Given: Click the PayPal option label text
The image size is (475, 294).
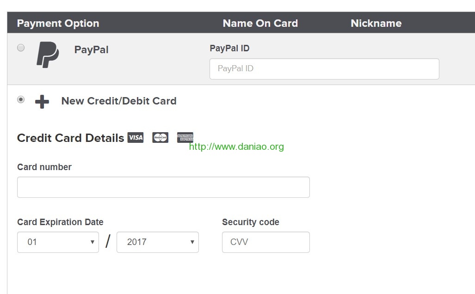Looking at the screenshot, I should [91, 49].
